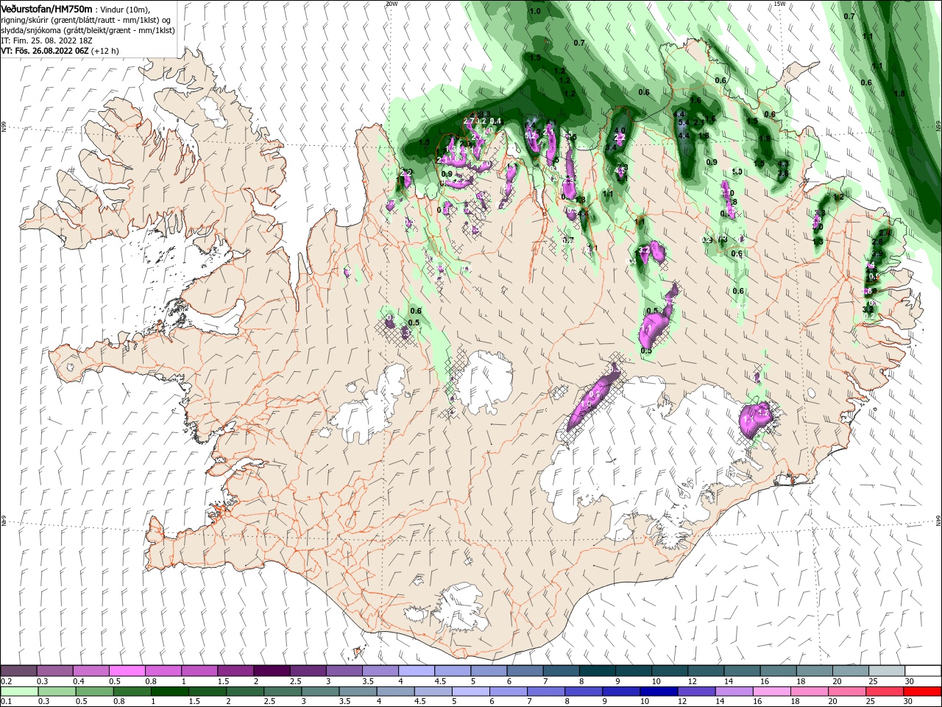Click the "0.2" value in the top legend
The image size is (942, 707).
pyautogui.click(x=7, y=681)
